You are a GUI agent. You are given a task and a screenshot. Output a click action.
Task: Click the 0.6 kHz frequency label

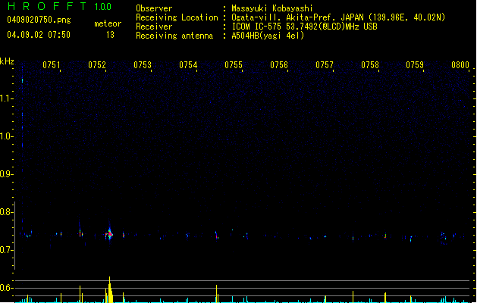(7, 288)
